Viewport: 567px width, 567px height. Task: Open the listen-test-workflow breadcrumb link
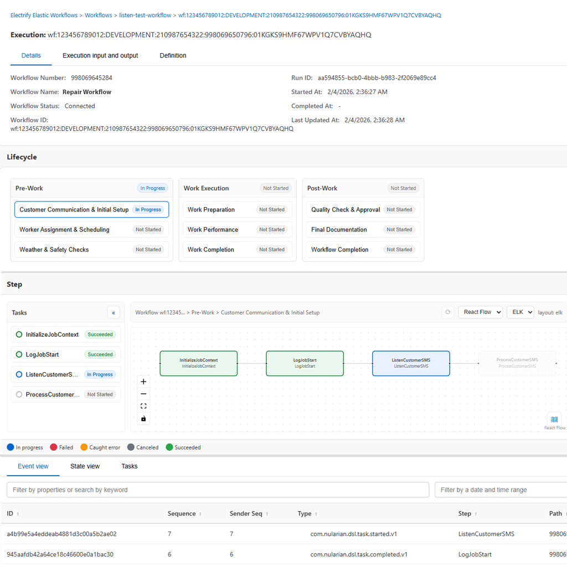145,15
